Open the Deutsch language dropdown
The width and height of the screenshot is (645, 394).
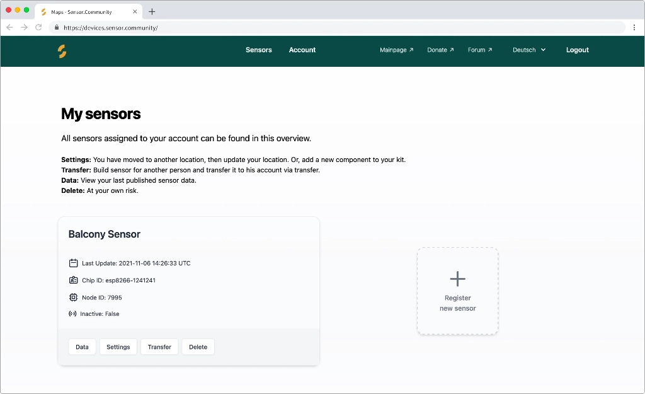[x=529, y=49]
